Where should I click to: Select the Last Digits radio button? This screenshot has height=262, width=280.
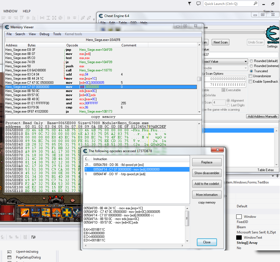click(x=228, y=105)
